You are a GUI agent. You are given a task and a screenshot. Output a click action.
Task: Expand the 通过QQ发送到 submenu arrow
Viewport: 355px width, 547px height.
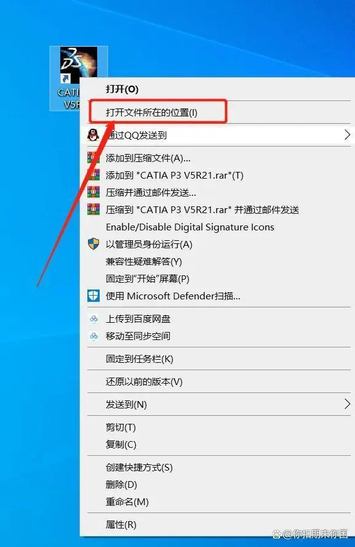pyautogui.click(x=346, y=135)
